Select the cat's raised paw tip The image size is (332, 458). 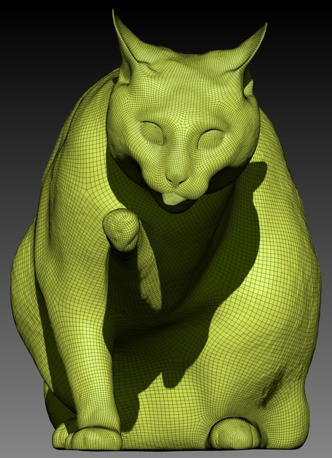(121, 229)
